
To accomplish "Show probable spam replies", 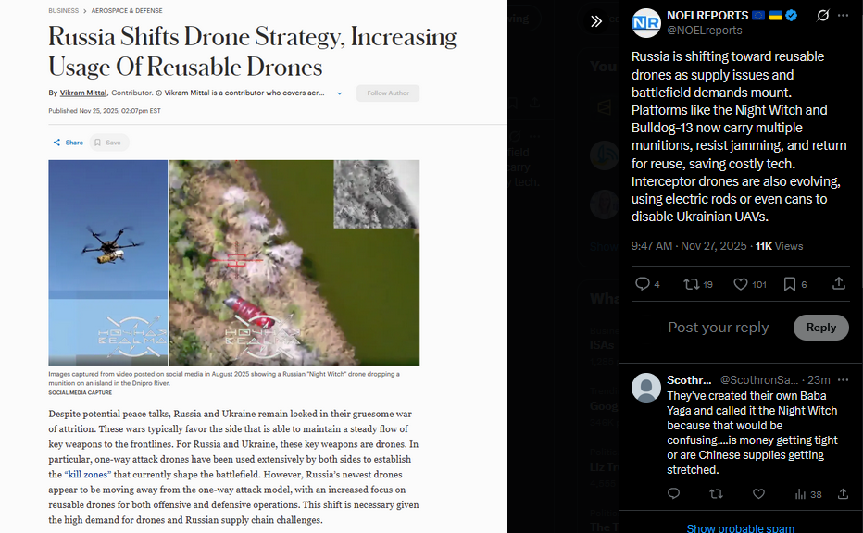I will (x=740, y=527).
